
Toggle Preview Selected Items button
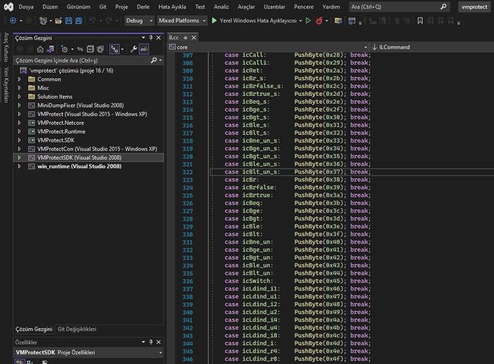pos(144,49)
